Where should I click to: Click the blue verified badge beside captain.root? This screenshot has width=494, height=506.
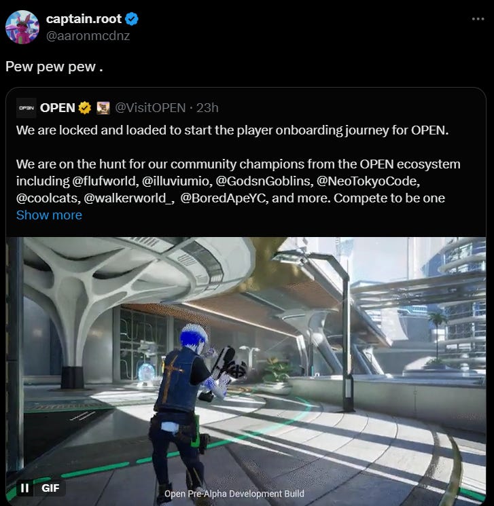click(x=132, y=19)
